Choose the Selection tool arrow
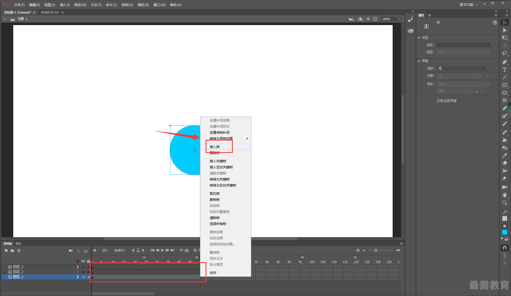Image resolution: width=511 pixels, height=296 pixels. tap(505, 22)
